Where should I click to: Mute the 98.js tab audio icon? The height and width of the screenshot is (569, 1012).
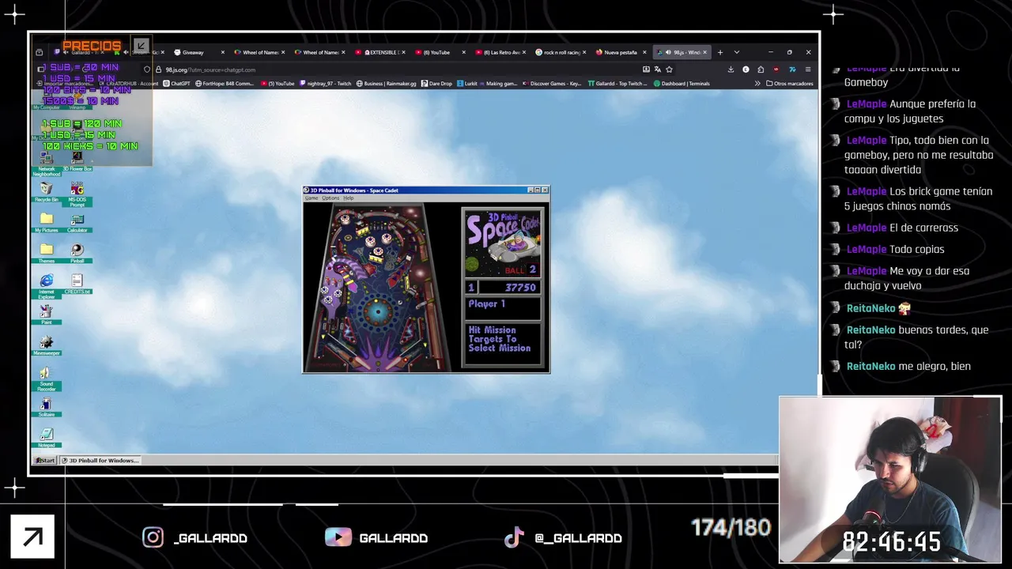click(x=668, y=52)
